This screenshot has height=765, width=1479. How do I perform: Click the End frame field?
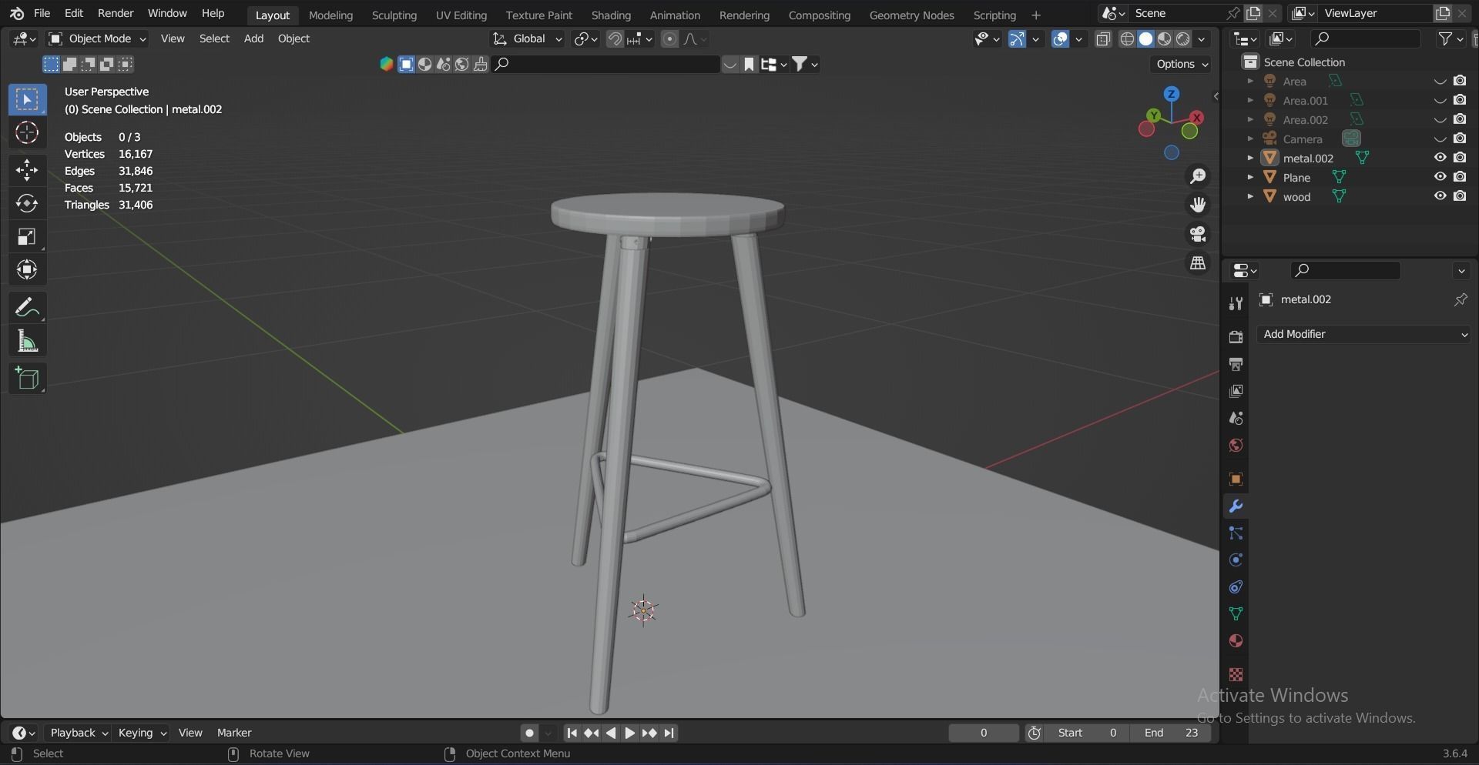tap(1171, 733)
